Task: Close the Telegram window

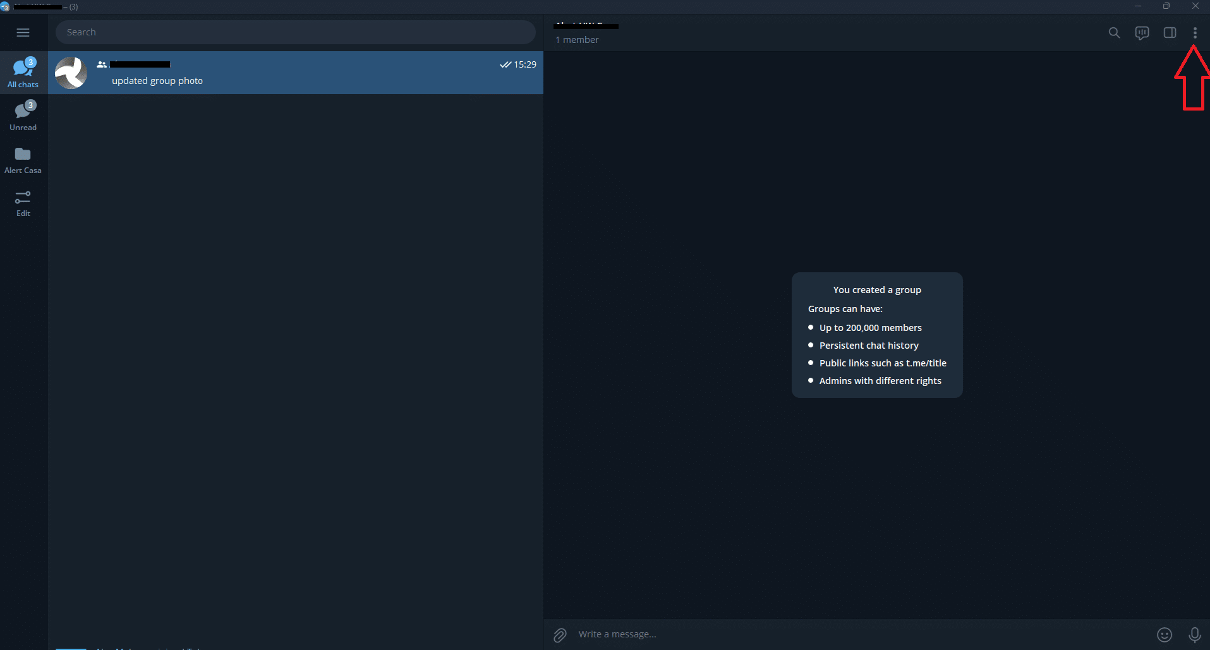Action: point(1195,6)
